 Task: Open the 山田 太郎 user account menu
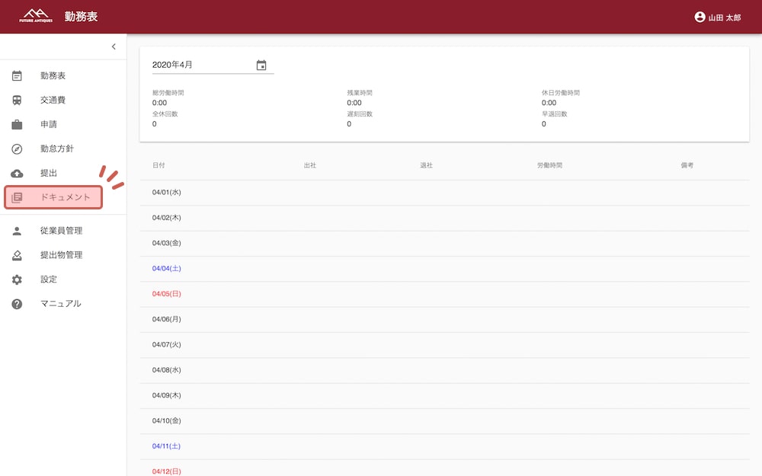coord(717,17)
